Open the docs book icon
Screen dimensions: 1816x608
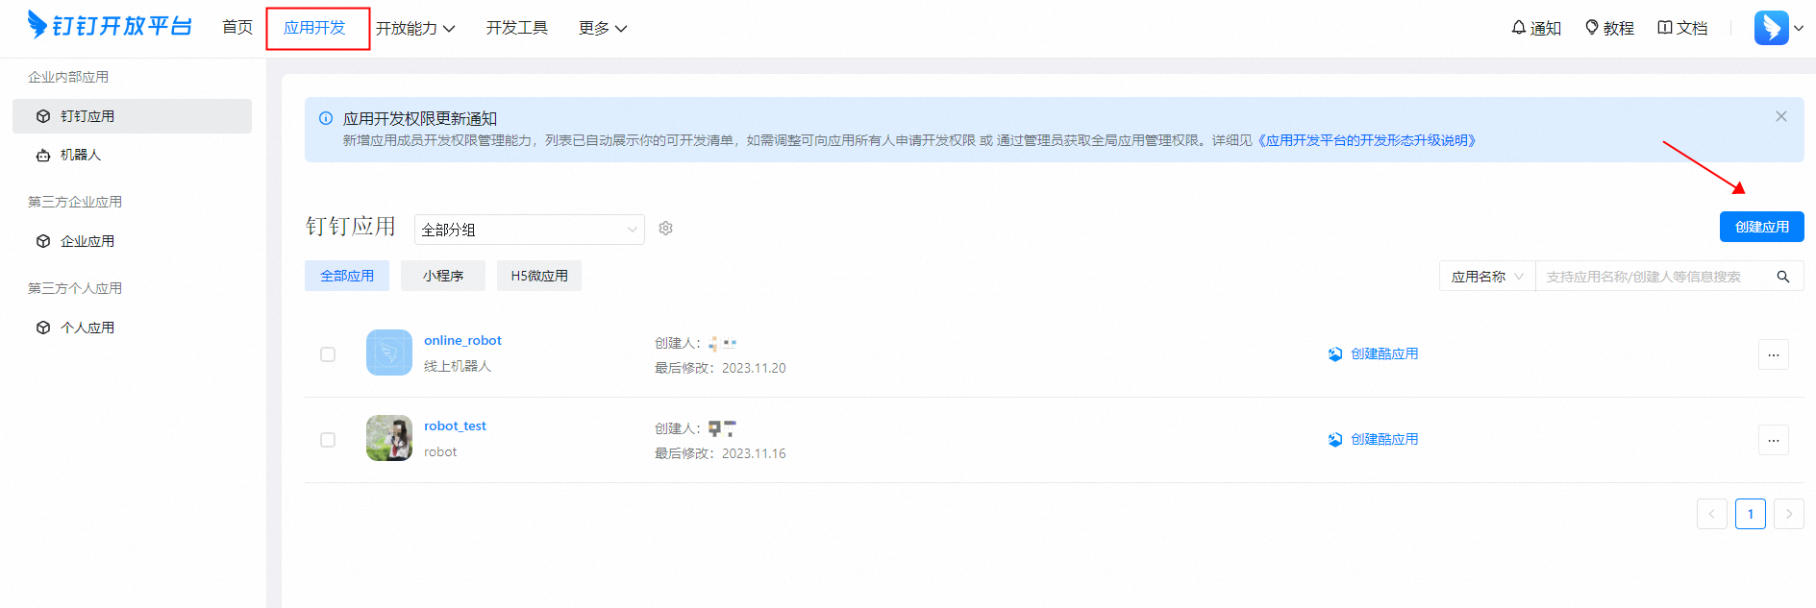pyautogui.click(x=1665, y=28)
